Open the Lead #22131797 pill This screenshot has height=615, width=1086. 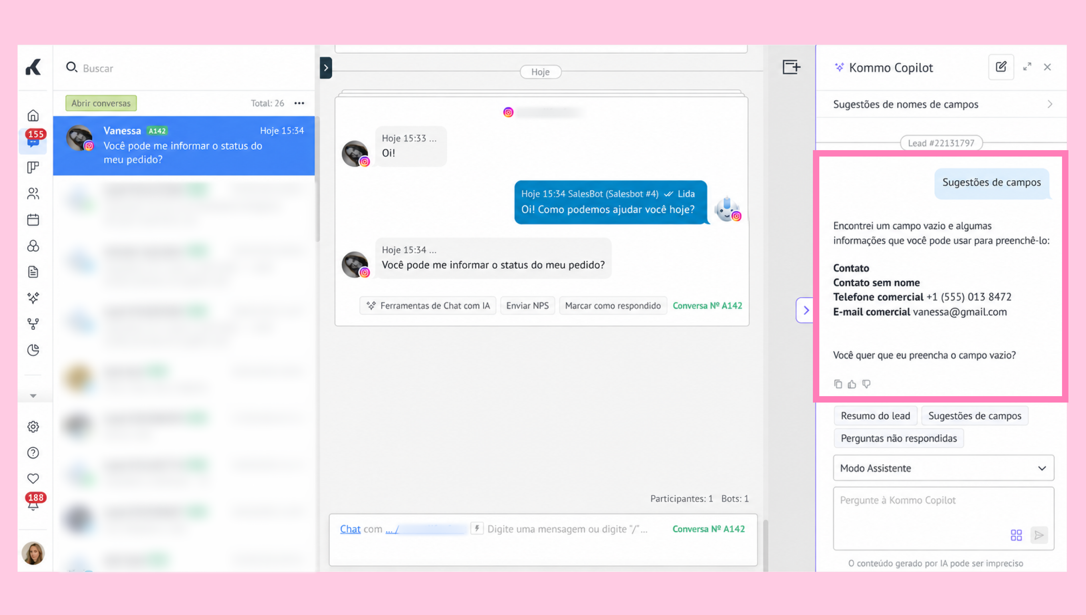coord(941,143)
